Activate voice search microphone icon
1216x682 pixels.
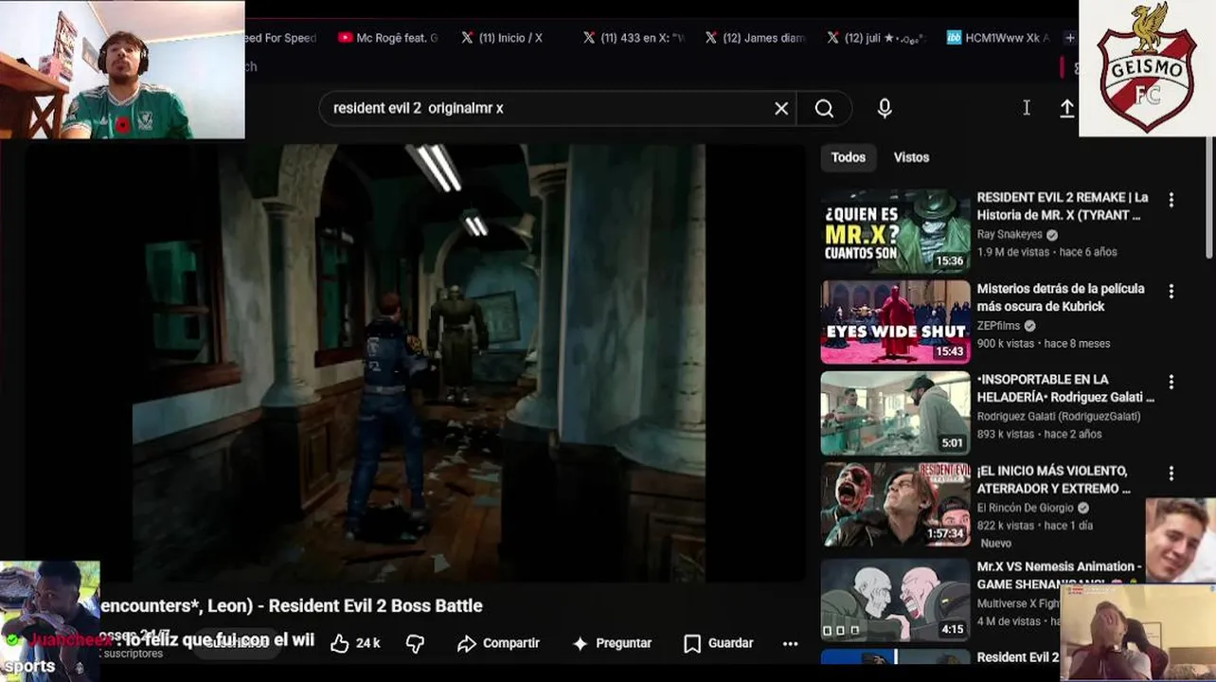coord(885,109)
